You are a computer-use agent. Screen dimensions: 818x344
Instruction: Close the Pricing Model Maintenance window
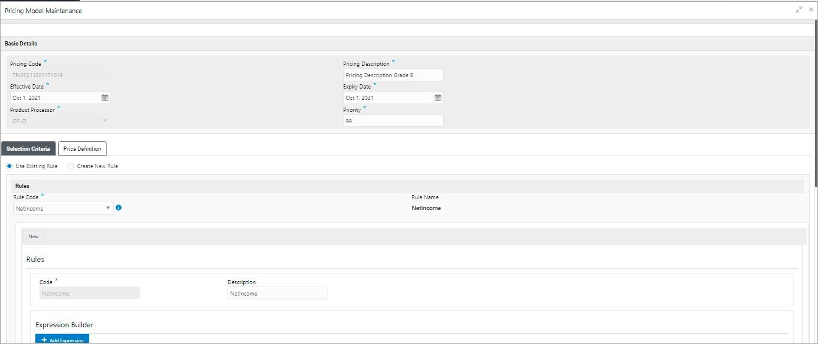811,10
